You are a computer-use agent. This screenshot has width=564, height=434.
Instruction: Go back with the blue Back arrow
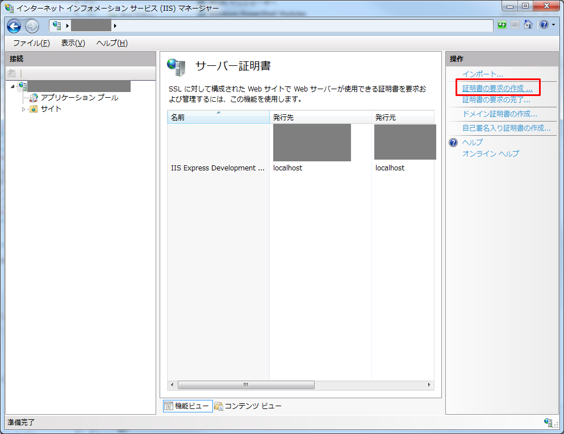click(x=14, y=26)
